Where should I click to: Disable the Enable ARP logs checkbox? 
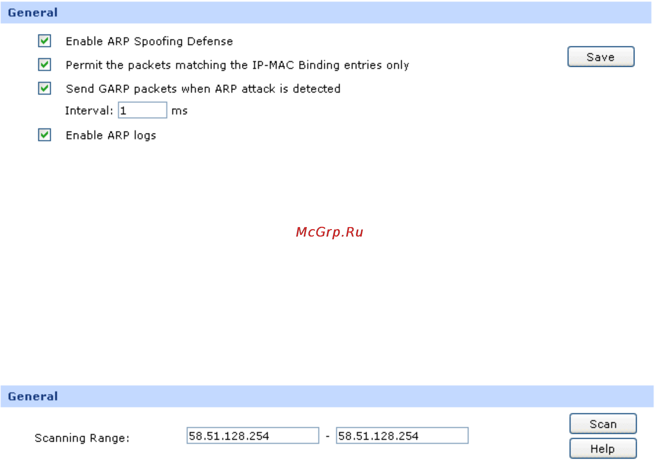(45, 135)
